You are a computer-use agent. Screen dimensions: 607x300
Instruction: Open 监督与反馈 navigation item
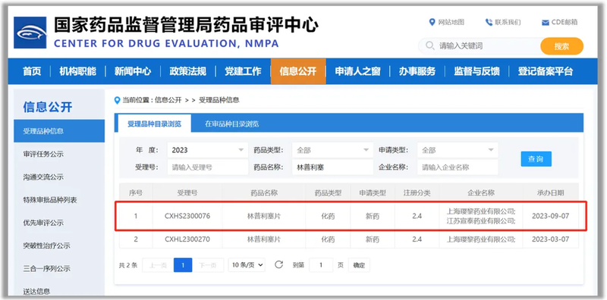(477, 71)
